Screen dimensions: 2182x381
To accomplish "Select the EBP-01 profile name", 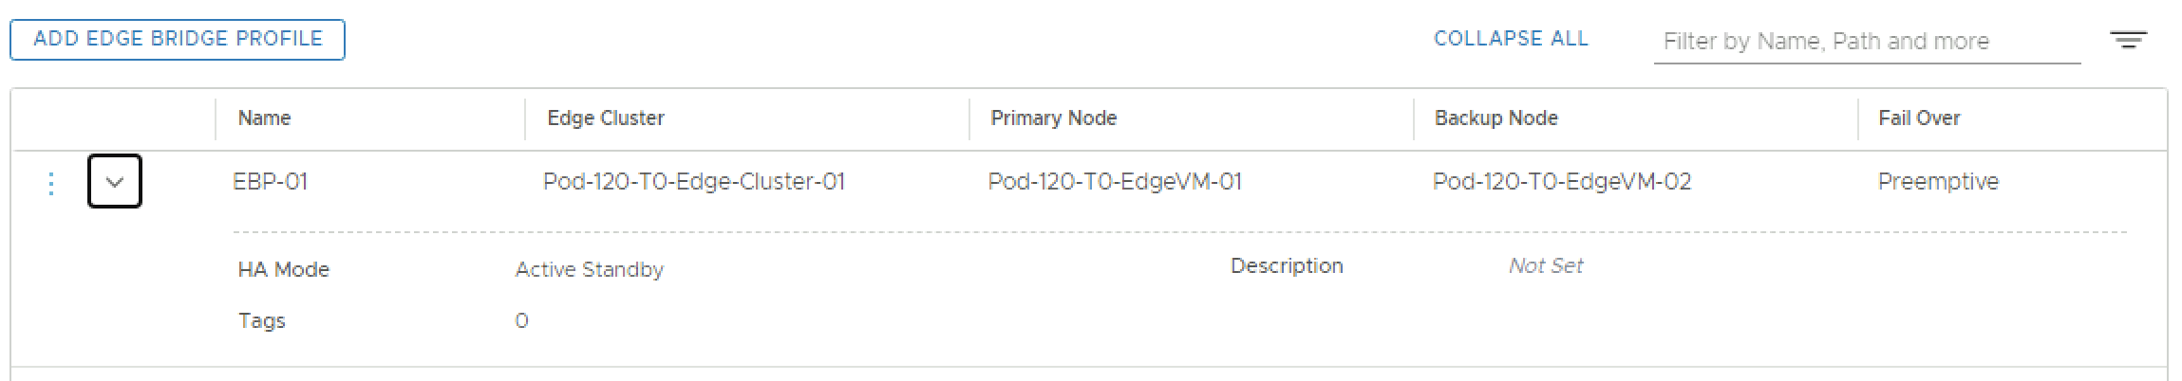I will coord(271,182).
